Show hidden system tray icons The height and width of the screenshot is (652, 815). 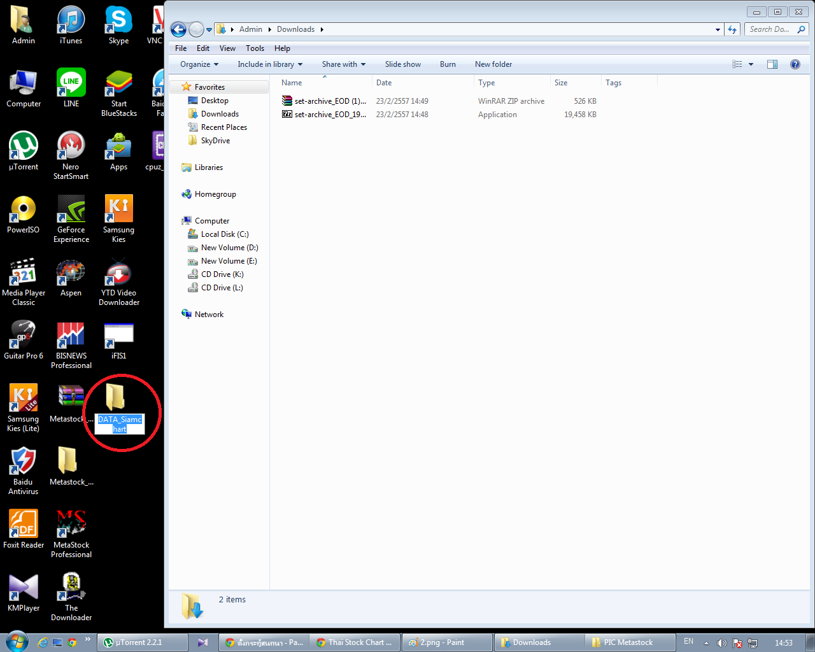706,643
